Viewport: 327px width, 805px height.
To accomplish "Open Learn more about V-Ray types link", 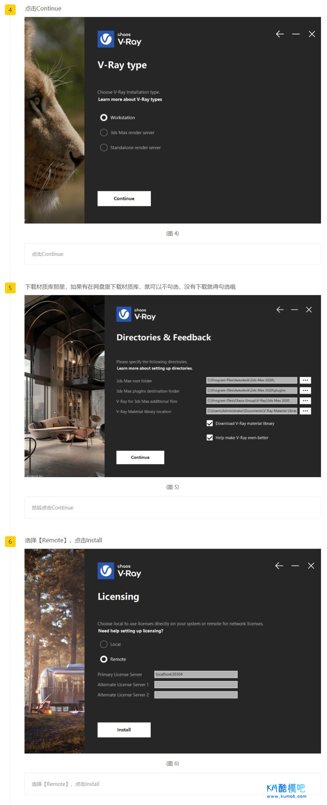I will click(130, 99).
